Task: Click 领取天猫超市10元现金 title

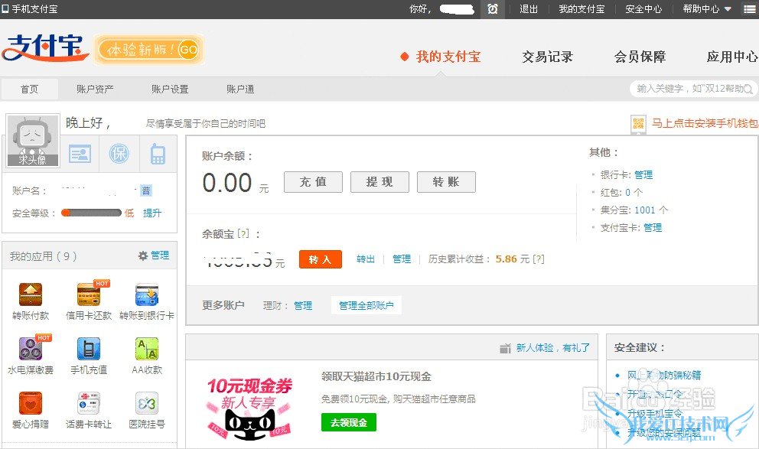Action: coord(376,376)
